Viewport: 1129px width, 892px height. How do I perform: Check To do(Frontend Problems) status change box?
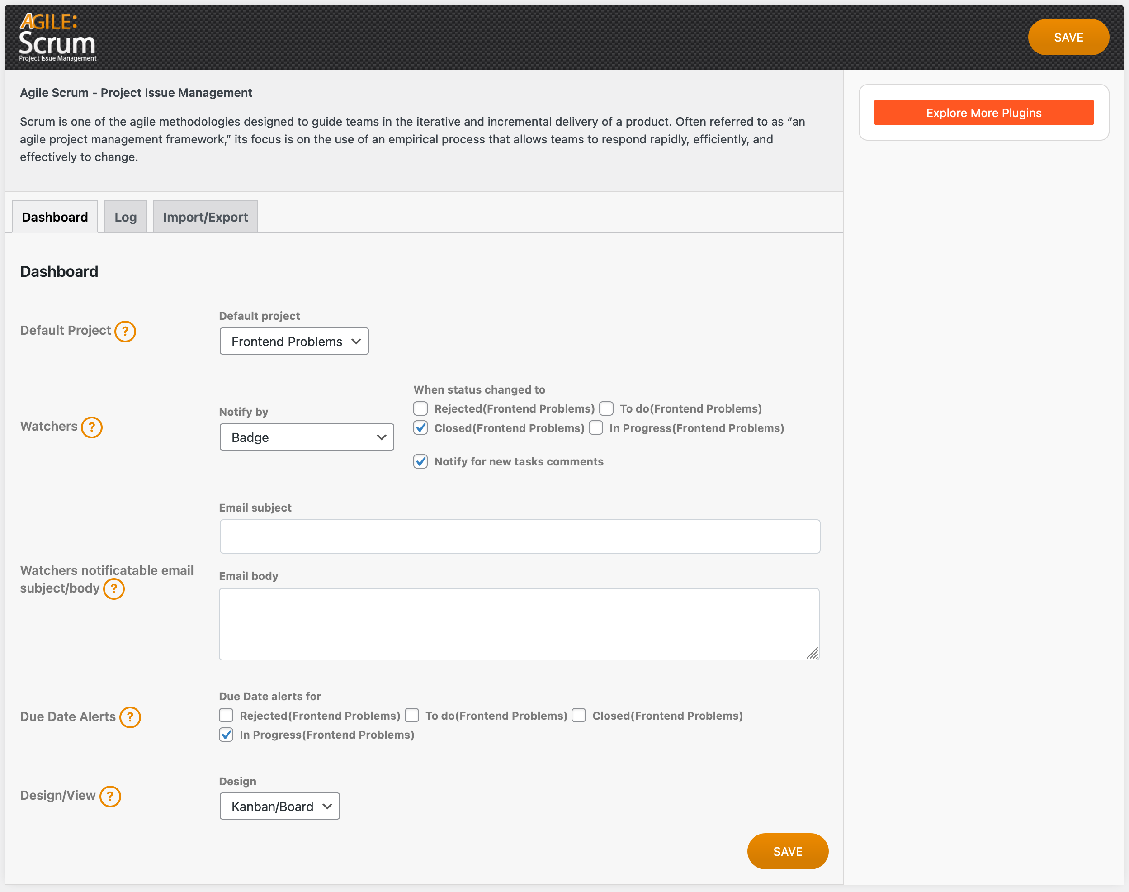click(606, 408)
